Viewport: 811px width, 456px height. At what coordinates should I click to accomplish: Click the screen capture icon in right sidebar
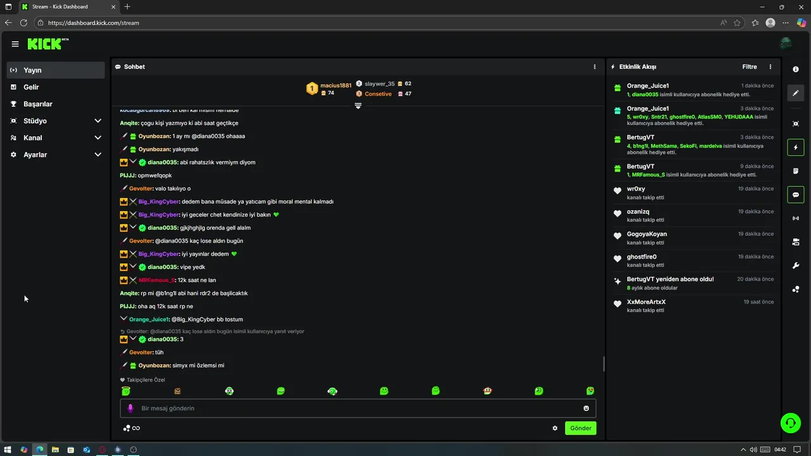click(796, 123)
